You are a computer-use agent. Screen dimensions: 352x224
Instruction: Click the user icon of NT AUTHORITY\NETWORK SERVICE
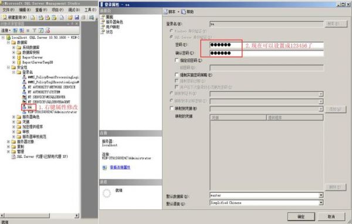coord(24,87)
